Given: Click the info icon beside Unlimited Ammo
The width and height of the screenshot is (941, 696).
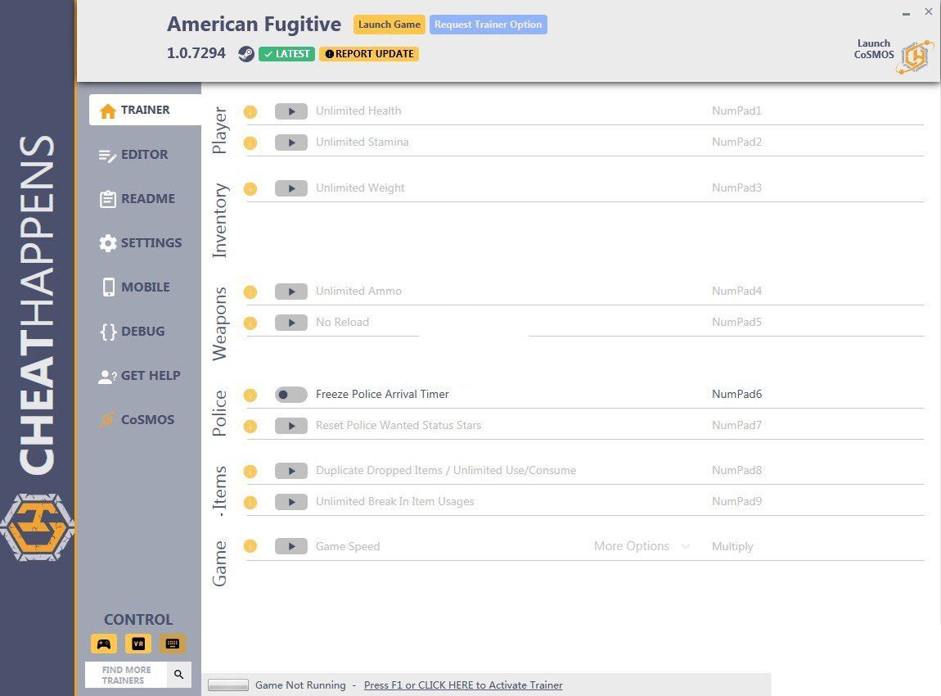Looking at the screenshot, I should click(x=250, y=292).
